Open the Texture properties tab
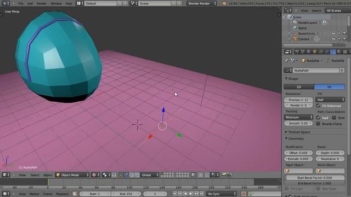The width and height of the screenshot is (351, 197). [345, 51]
